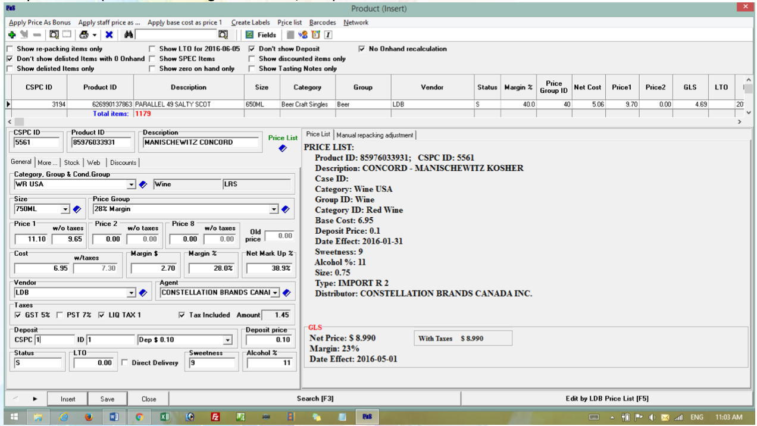This screenshot has width=757, height=426.
Task: Uncheck Don't show delisted Items with 0 Onhand
Action: pos(10,59)
